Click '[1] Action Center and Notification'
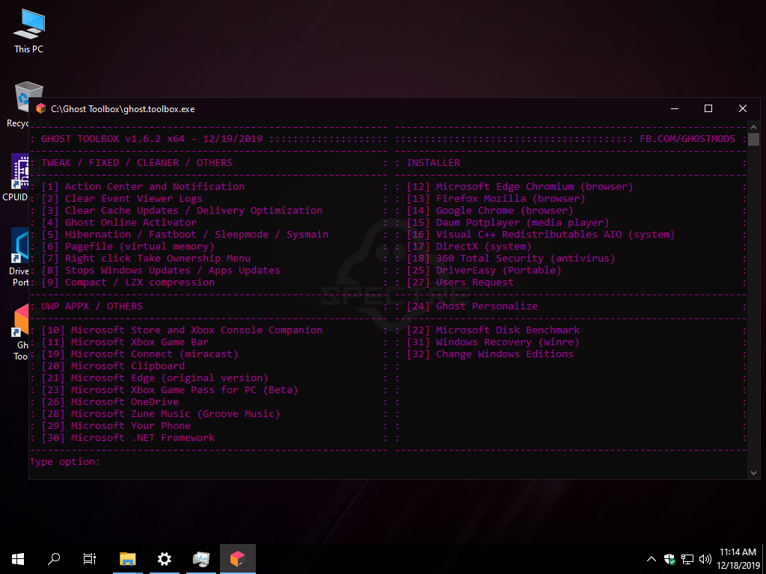 tap(143, 186)
